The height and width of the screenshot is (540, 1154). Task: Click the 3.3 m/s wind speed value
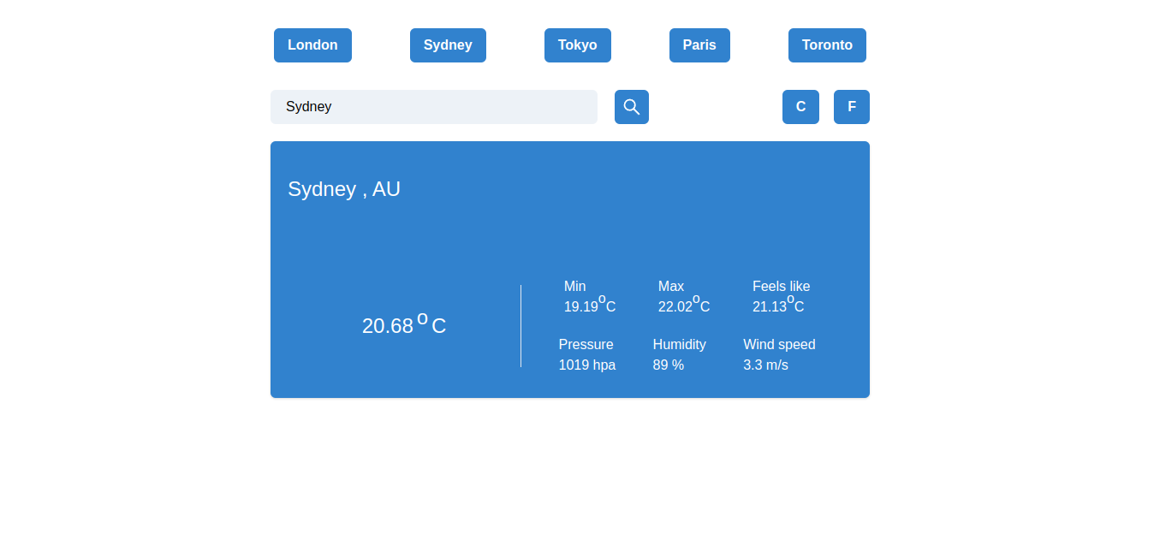pos(765,365)
